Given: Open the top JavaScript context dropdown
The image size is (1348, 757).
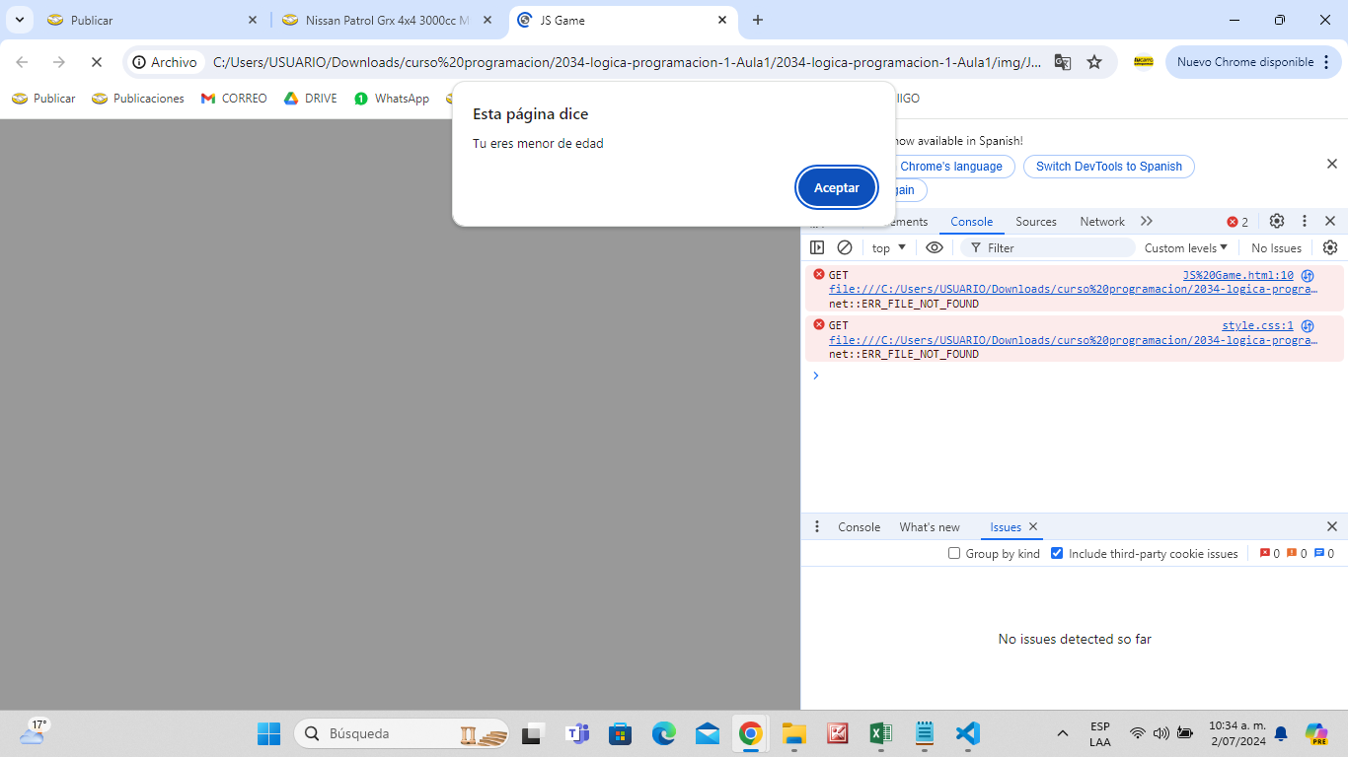Looking at the screenshot, I should tap(888, 248).
